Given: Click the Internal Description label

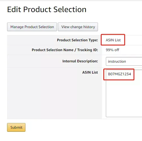Looking at the screenshot, I should coord(80,61).
